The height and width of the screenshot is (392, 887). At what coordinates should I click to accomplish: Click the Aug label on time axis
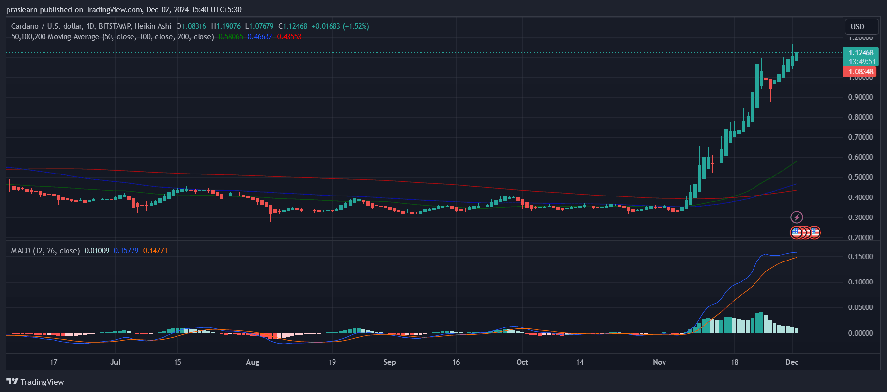point(252,362)
